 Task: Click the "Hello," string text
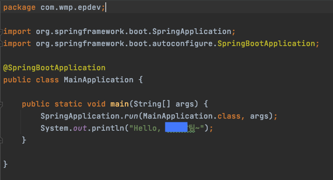145,128
